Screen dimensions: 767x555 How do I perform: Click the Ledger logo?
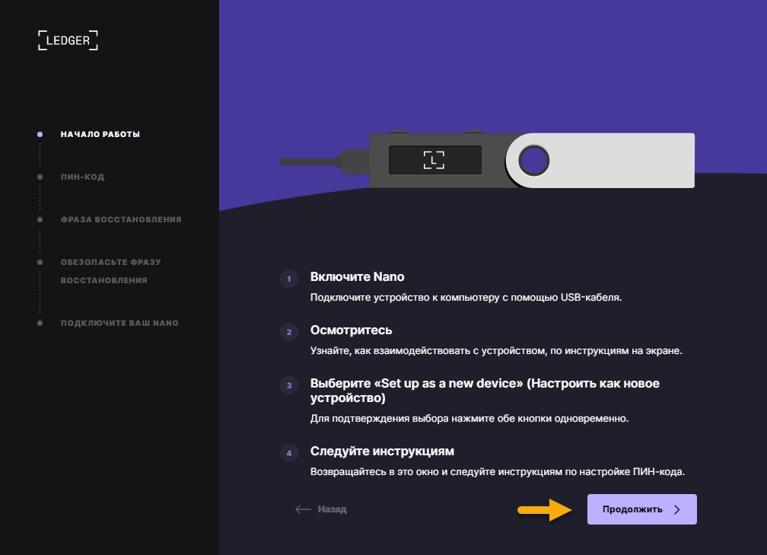(x=68, y=40)
